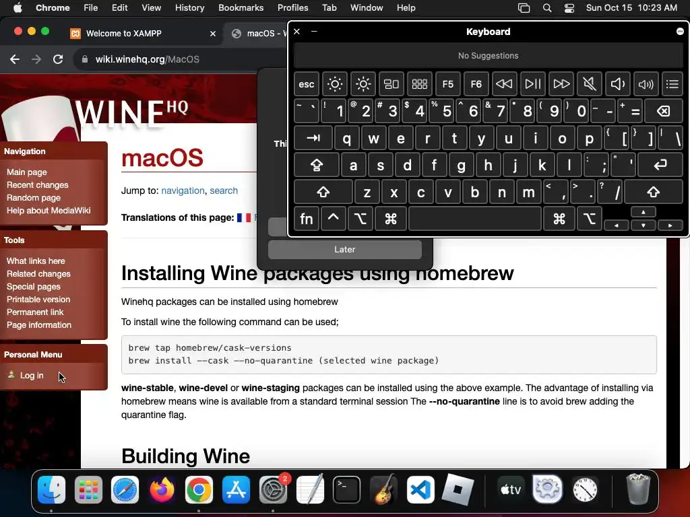Open Finder from the Dock
690x517 pixels.
pos(51,490)
